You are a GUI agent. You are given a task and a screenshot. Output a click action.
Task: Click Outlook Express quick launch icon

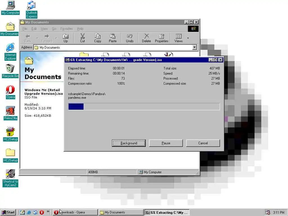pos(35,212)
